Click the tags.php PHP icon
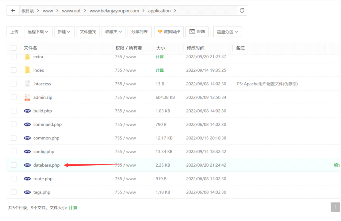Image resolution: width=341 pixels, height=221 pixels. [27, 192]
